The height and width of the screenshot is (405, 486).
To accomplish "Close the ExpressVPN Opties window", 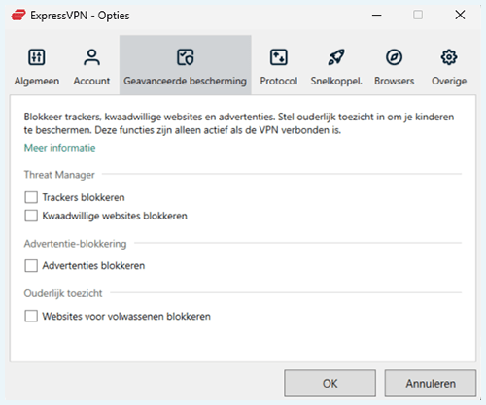I will 460,15.
